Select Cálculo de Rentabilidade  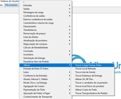click(46, 47)
